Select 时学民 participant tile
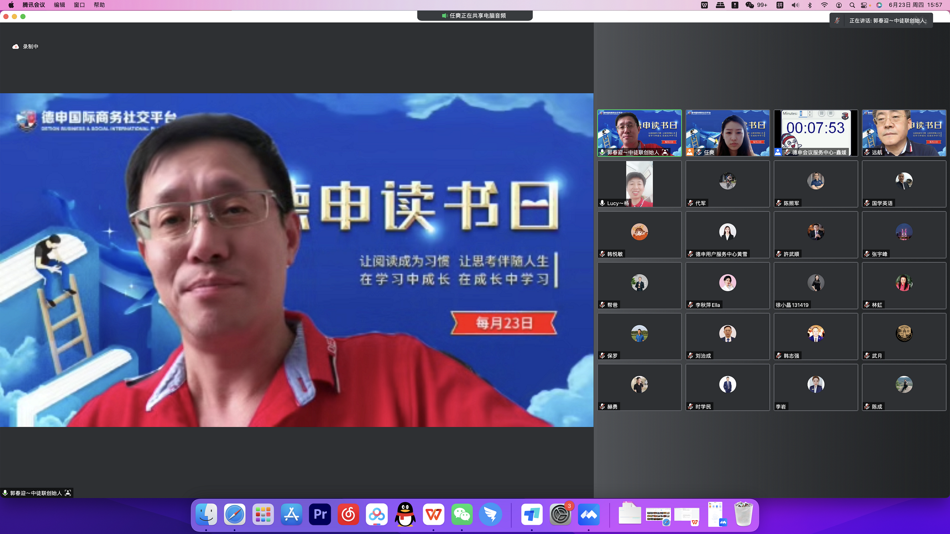950x534 pixels. click(x=727, y=387)
